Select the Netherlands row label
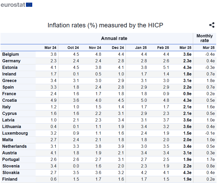This screenshot has height=183, width=217. coord(14,146)
